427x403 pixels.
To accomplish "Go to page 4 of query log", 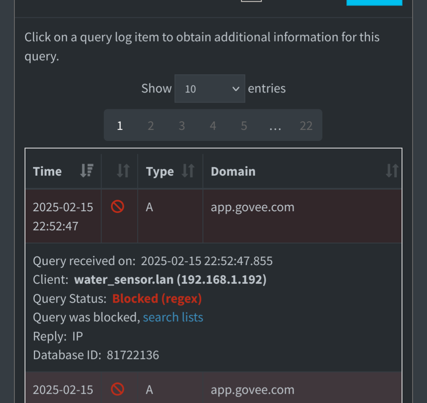I will tap(213, 125).
